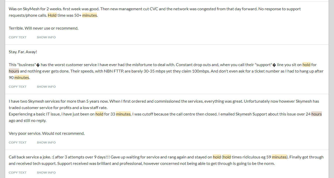
Task: Click the line "Terrible. Will never use or recommend."
Action: (x=44, y=28)
